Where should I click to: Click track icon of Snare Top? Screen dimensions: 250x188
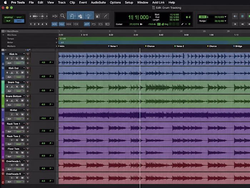(x=3, y=82)
